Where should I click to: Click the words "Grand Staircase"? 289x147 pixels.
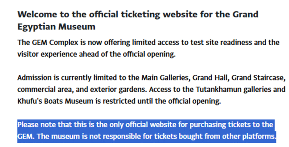click(x=258, y=78)
